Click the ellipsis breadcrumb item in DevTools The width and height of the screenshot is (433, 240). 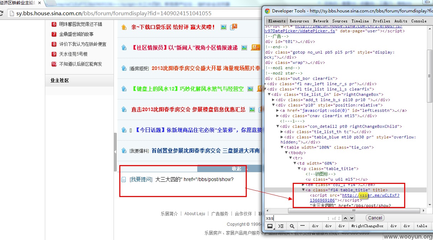302,226
